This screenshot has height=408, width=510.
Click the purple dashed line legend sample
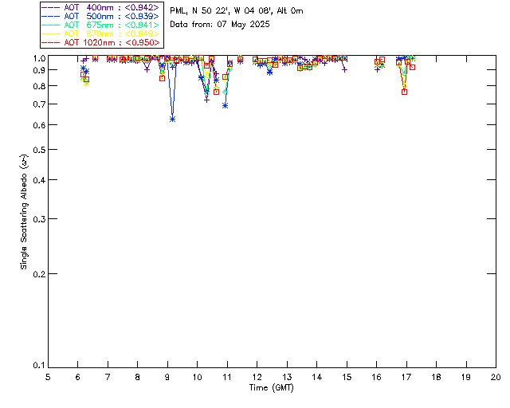coord(51,7)
